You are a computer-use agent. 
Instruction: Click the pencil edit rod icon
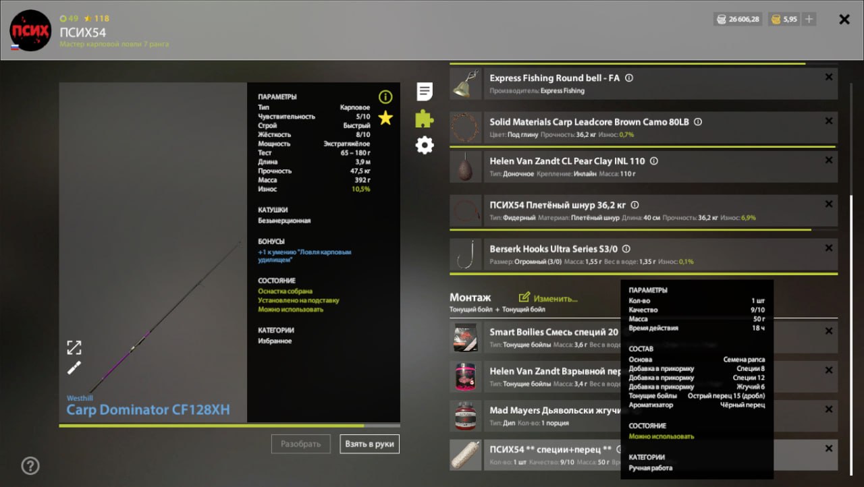74,368
